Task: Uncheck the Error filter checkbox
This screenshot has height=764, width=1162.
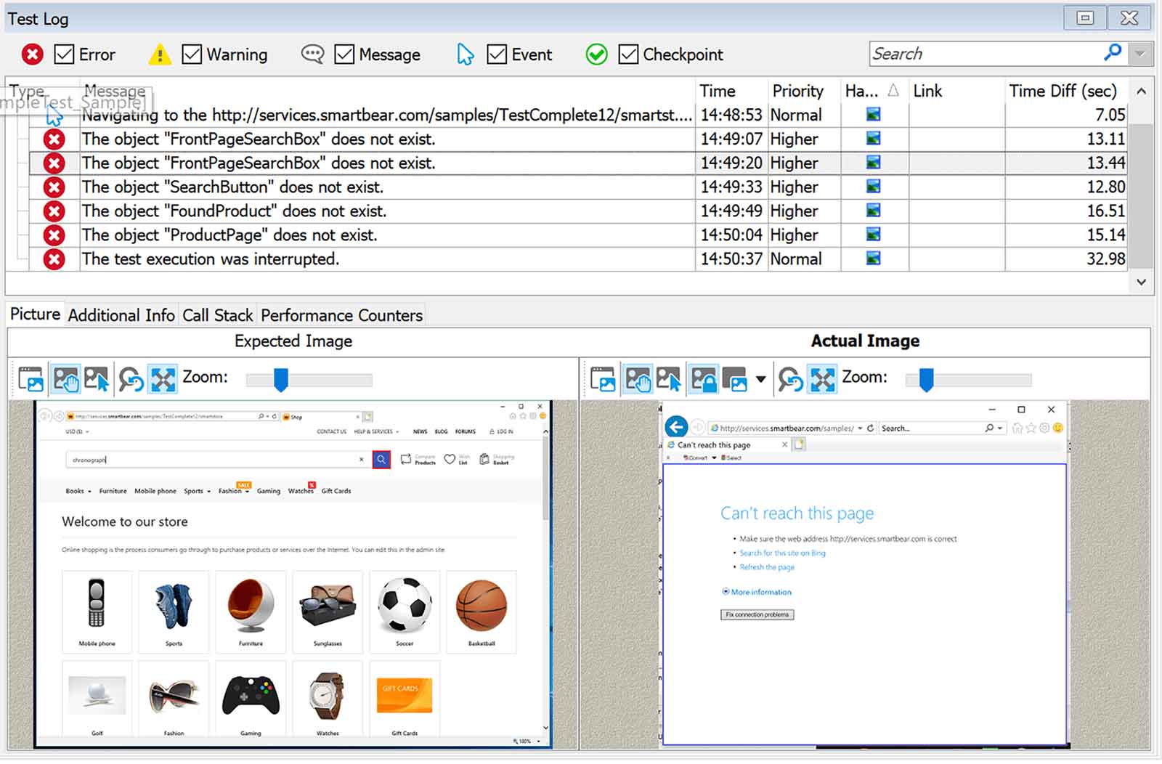Action: pyautogui.click(x=65, y=54)
